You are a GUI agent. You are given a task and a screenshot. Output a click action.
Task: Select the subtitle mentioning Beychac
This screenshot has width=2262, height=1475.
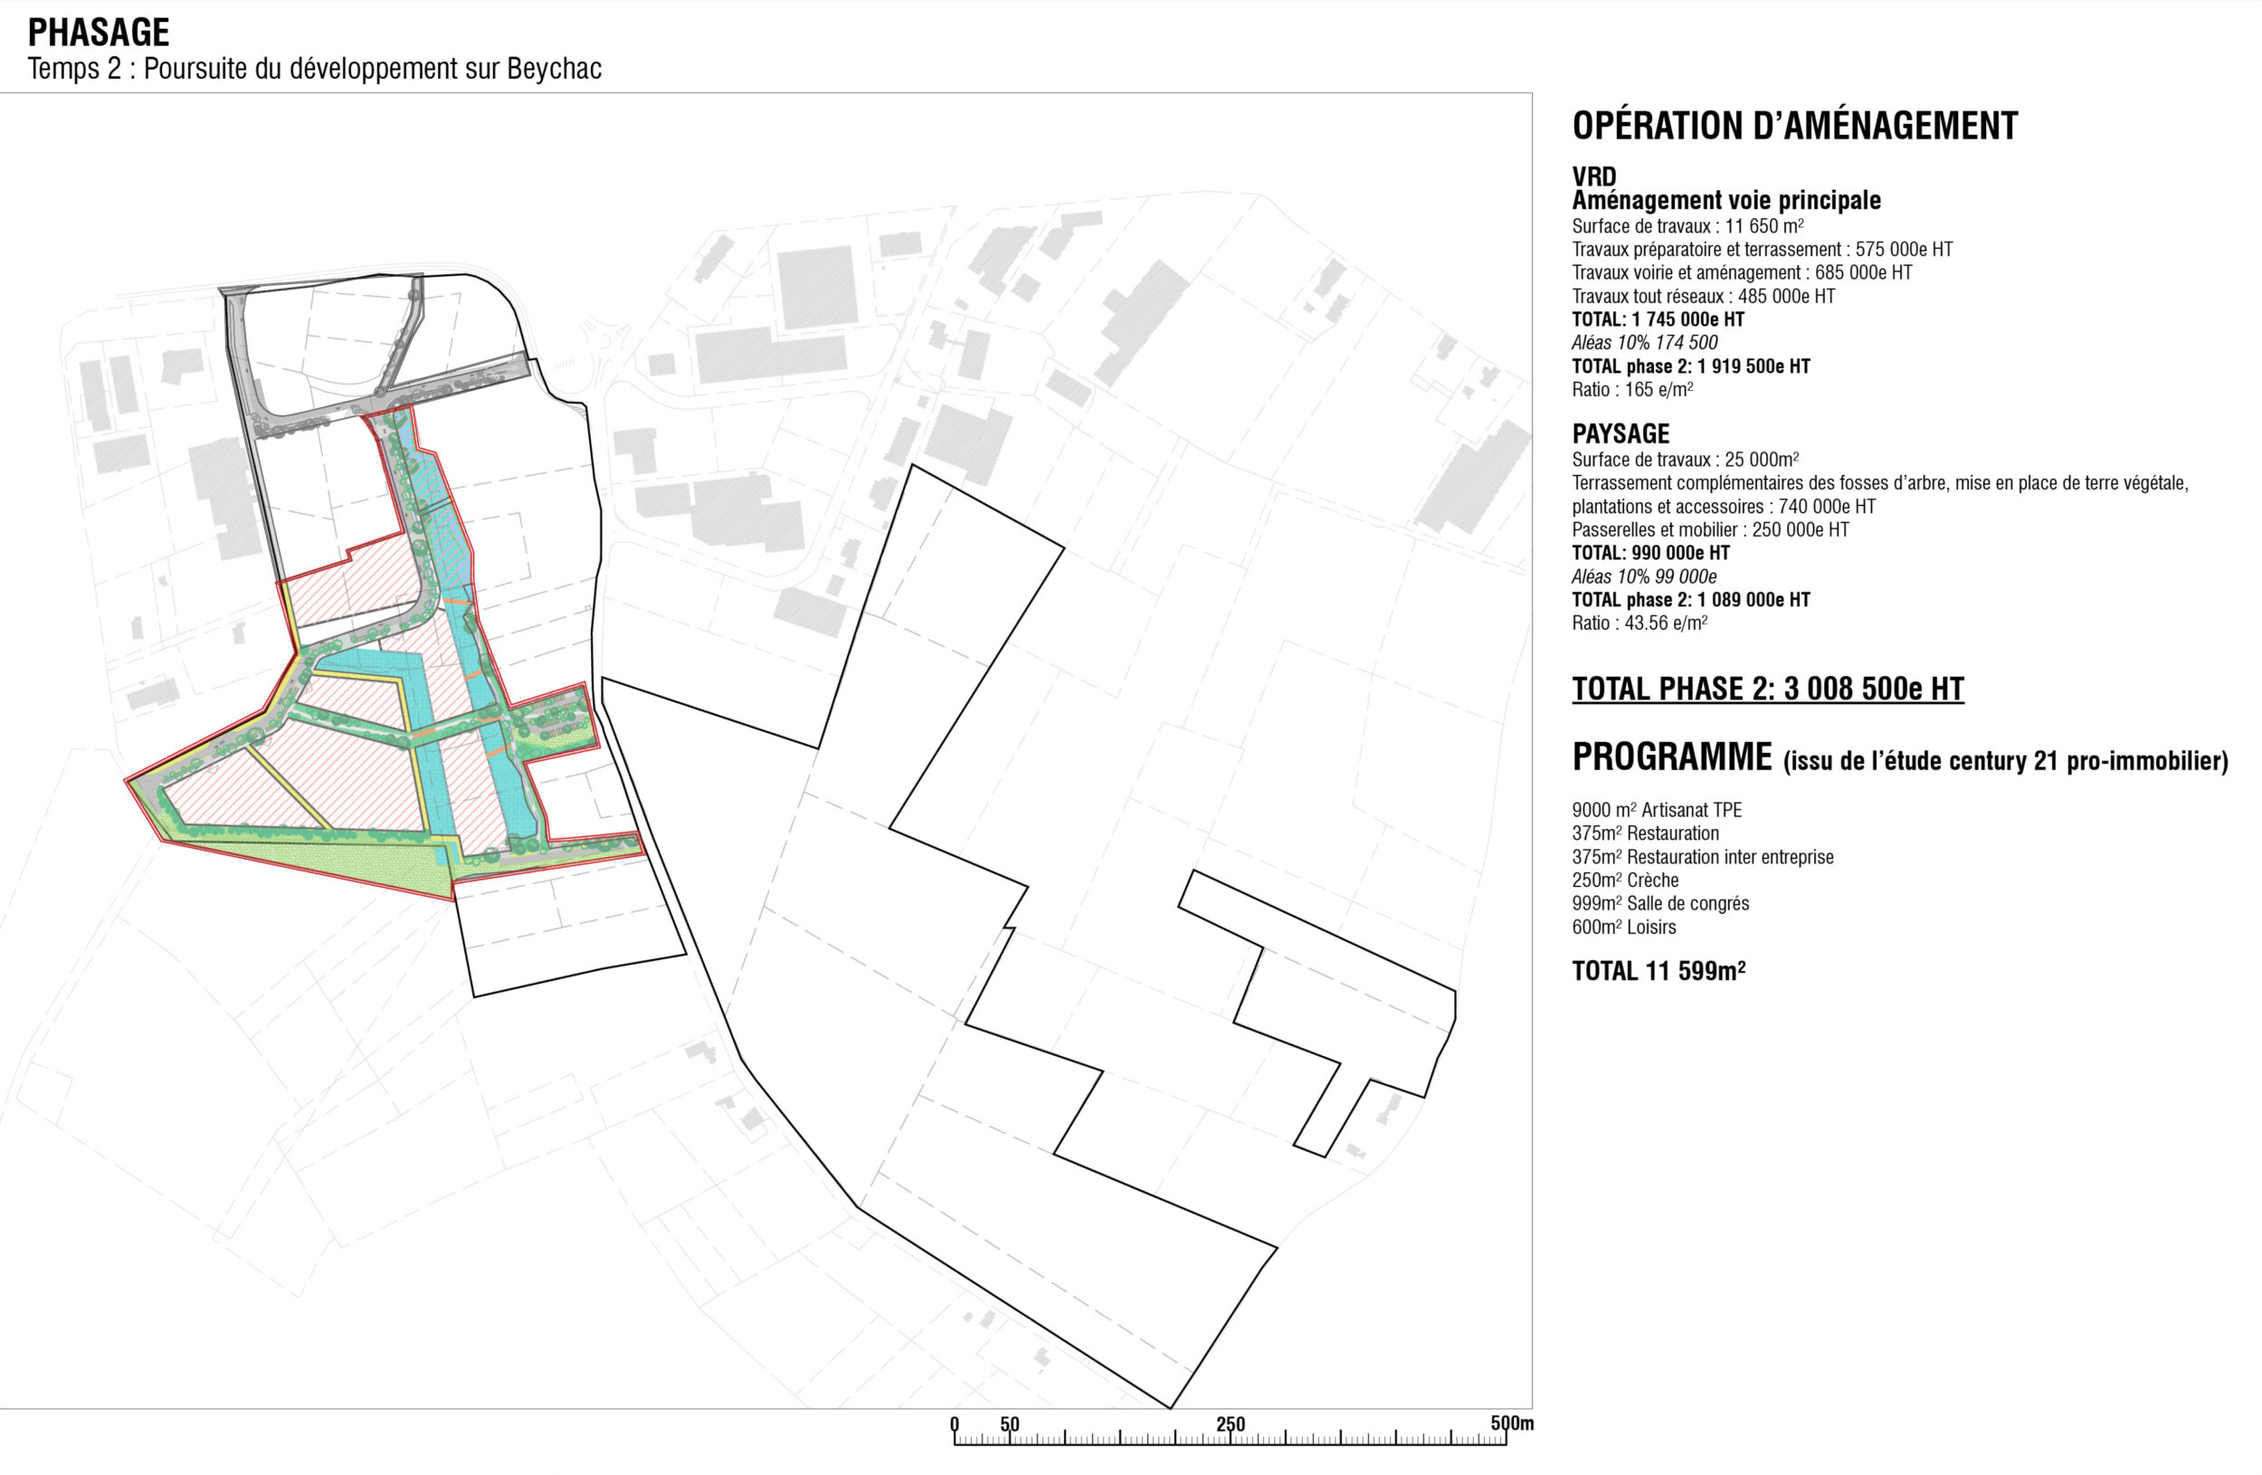click(x=315, y=70)
